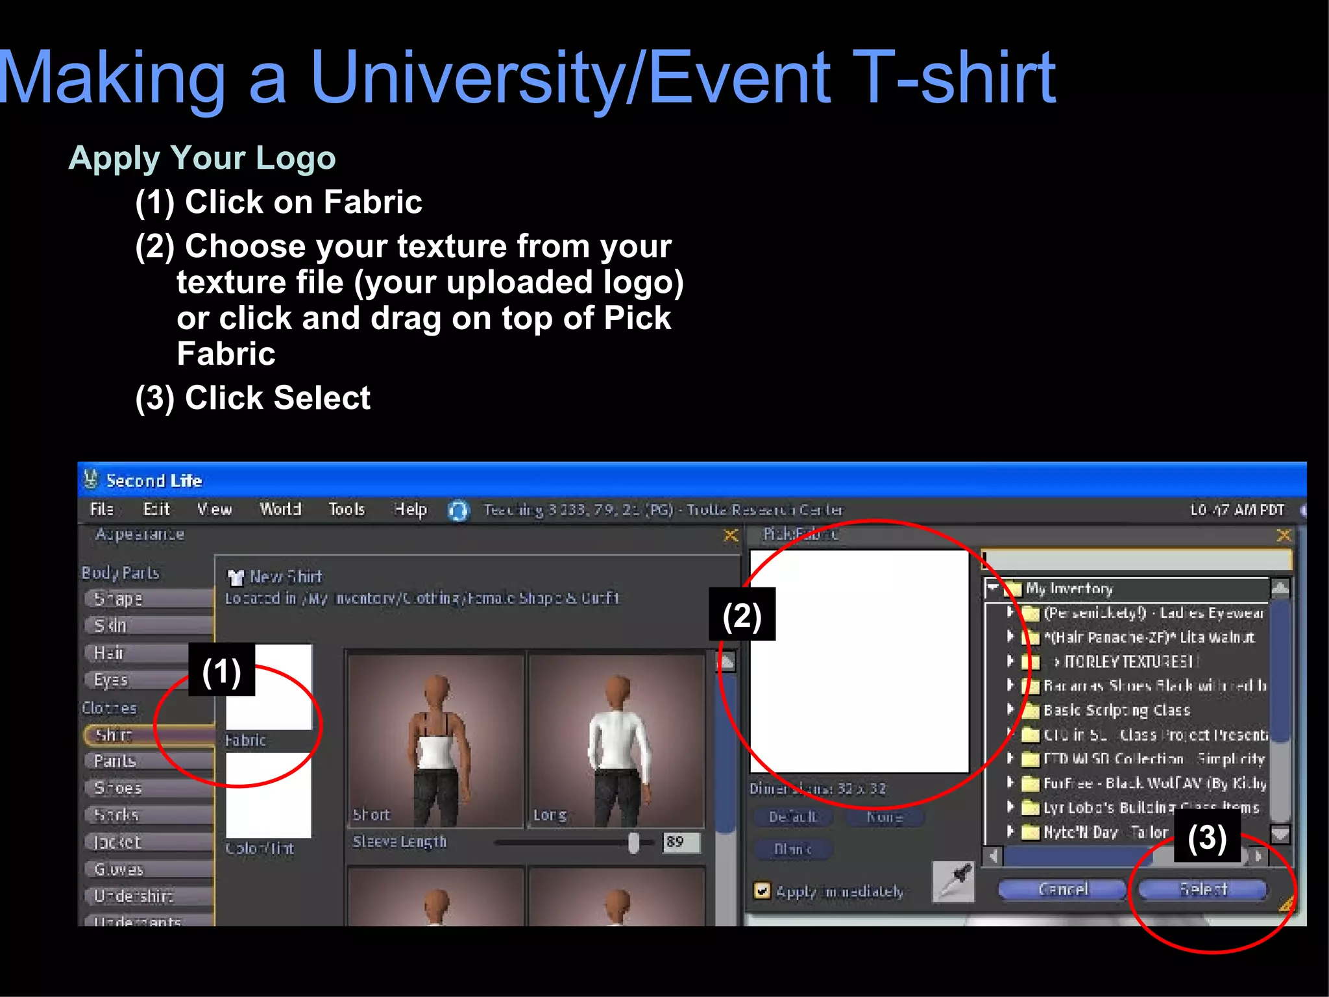Select the Shoes clothes tab
1329x997 pixels.
coord(149,788)
